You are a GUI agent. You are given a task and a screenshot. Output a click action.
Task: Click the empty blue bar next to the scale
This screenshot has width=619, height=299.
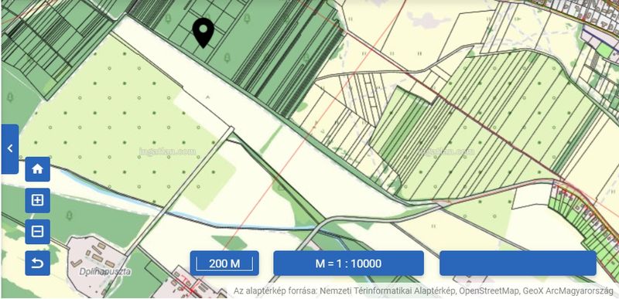click(x=518, y=263)
